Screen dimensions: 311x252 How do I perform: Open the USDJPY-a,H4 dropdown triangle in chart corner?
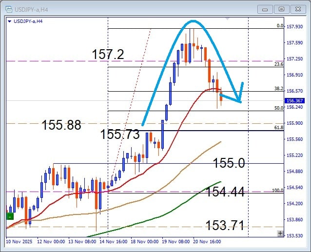9,21
